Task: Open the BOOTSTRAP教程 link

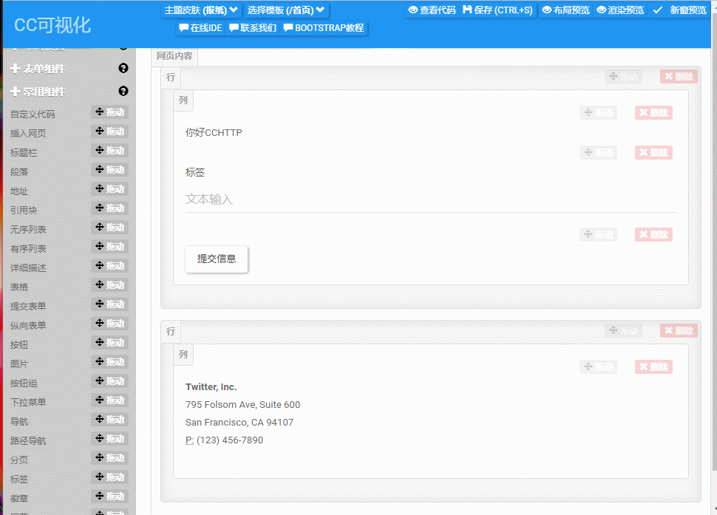Action: [x=324, y=28]
